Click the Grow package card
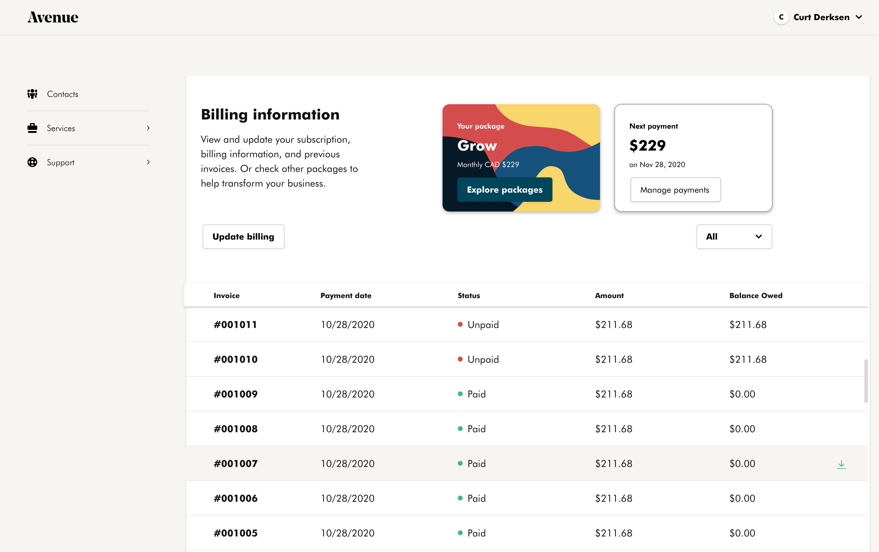This screenshot has height=552, width=879. point(521,158)
